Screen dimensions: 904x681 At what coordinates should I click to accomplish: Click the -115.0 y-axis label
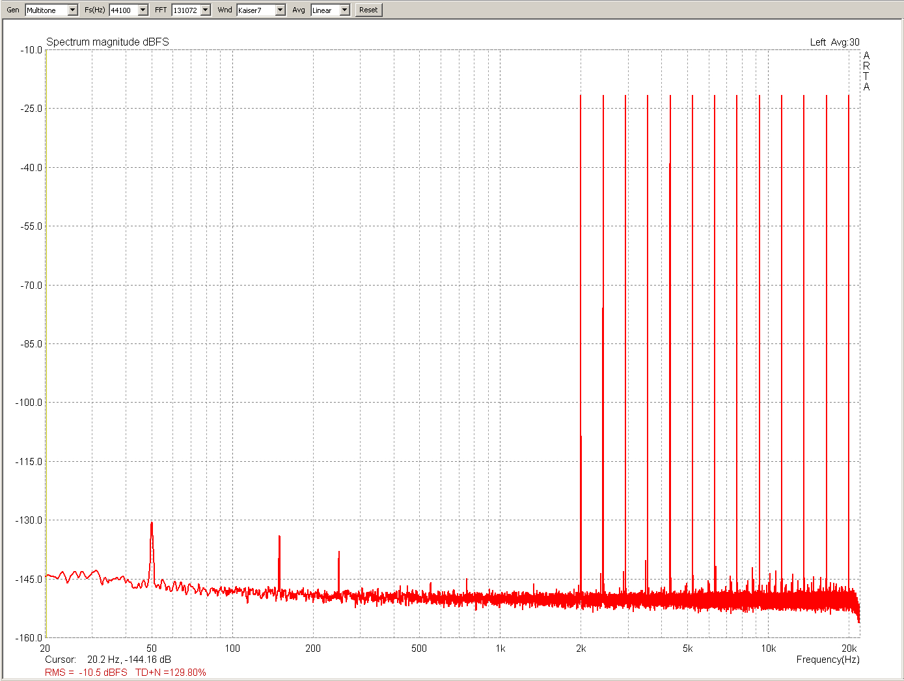coord(29,462)
